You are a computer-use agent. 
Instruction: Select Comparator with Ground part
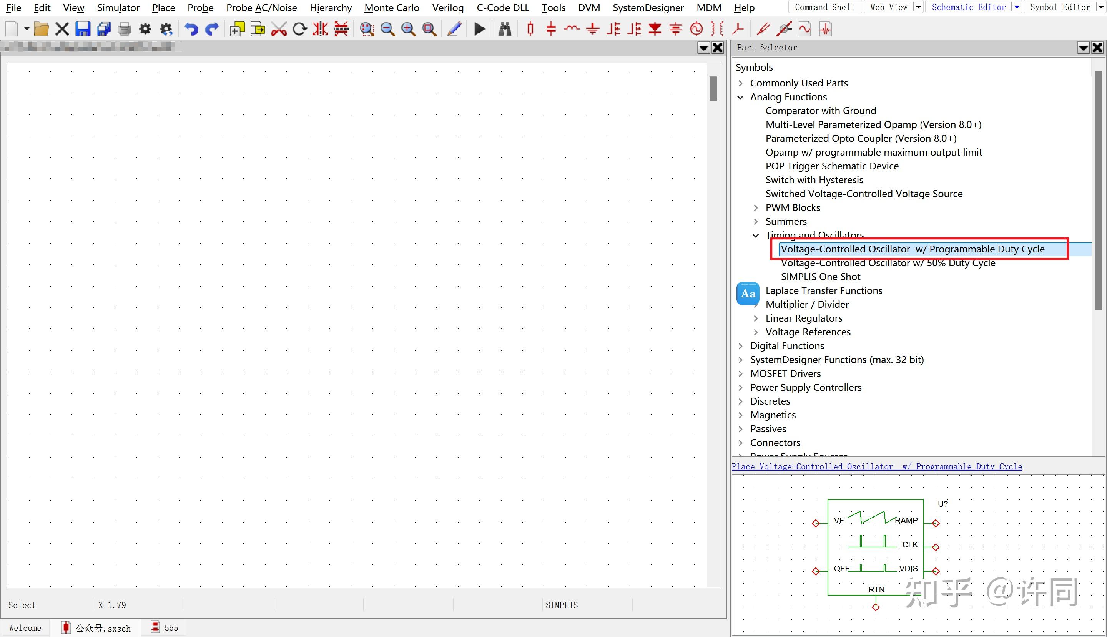coord(821,111)
